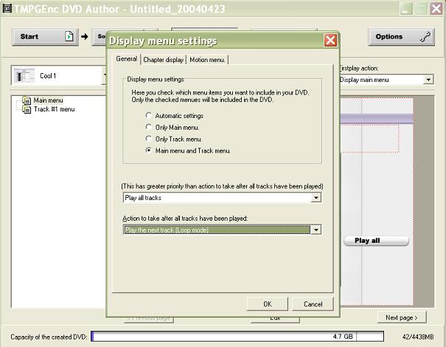
Task: Confirm the dialog with OK
Action: 268,304
